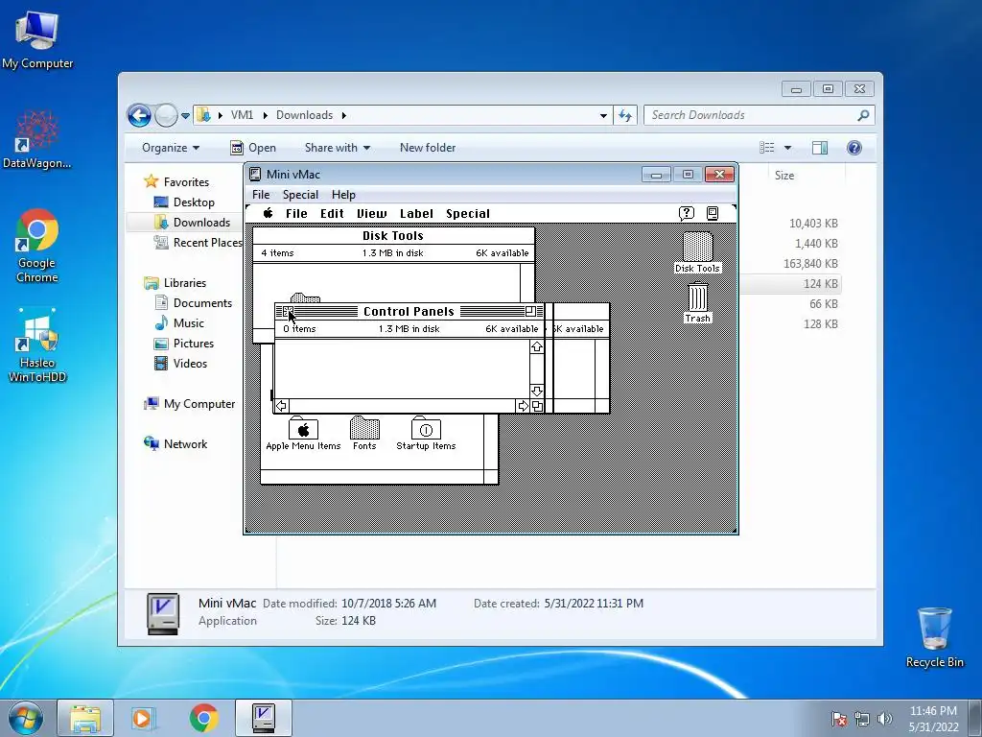982x737 pixels.
Task: Select Videos library
Action: [190, 364]
